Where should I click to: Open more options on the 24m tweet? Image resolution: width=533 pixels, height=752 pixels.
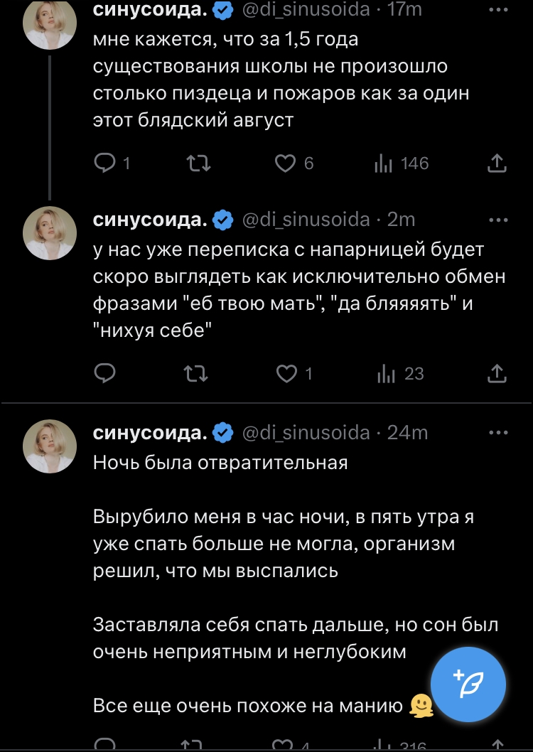click(500, 432)
